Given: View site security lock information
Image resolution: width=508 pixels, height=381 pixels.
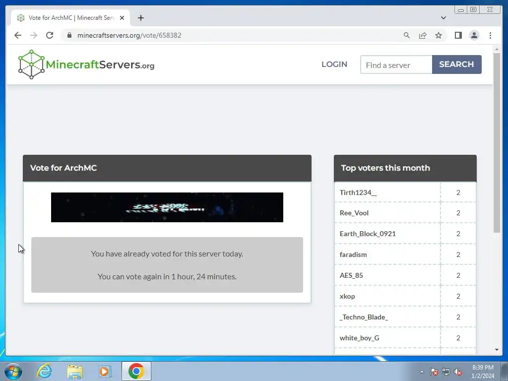Looking at the screenshot, I should click(x=69, y=35).
